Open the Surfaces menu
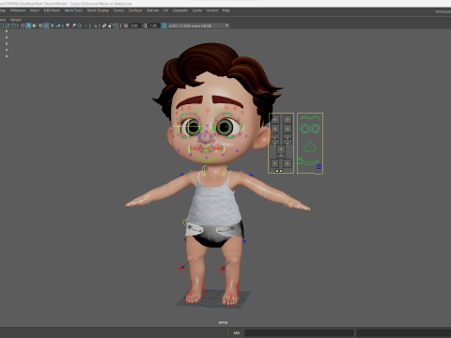Viewport: 451px width, 338px height. (x=135, y=10)
